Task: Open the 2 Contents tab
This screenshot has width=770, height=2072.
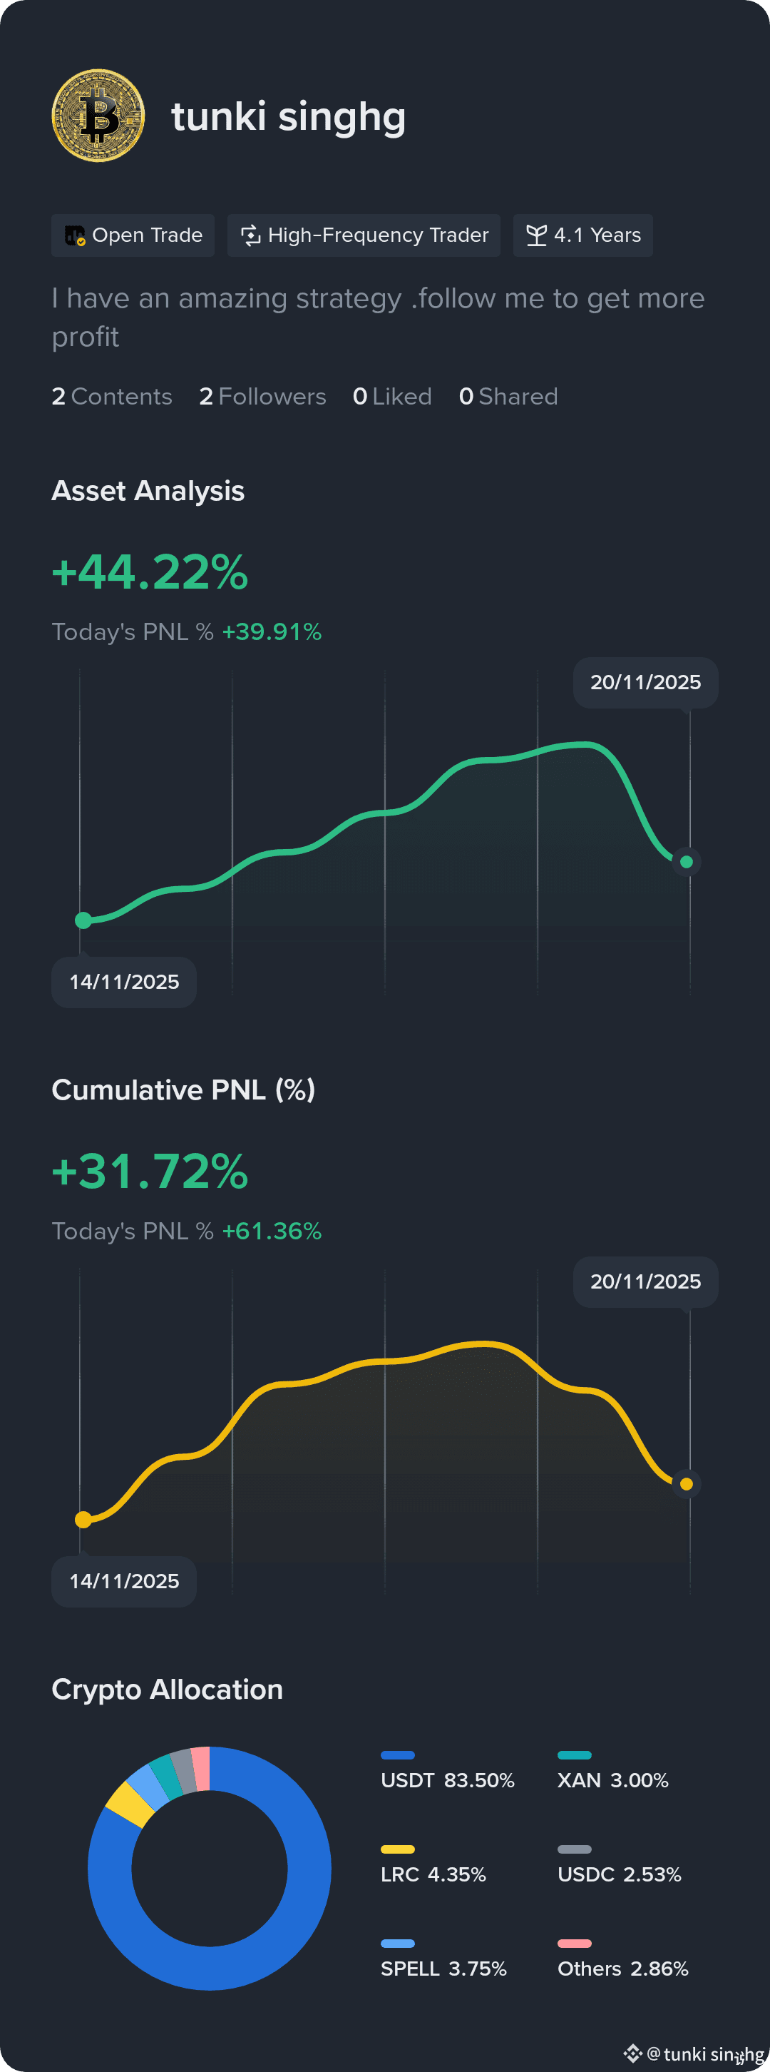Action: click(112, 397)
